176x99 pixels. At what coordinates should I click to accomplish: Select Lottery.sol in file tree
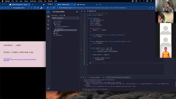[65, 30]
